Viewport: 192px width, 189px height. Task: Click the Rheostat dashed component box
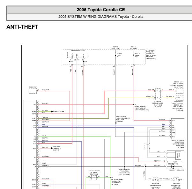pyautogui.click(x=33, y=91)
